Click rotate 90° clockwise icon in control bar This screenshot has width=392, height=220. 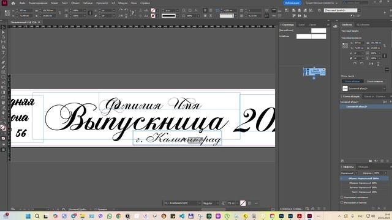pos(121,10)
